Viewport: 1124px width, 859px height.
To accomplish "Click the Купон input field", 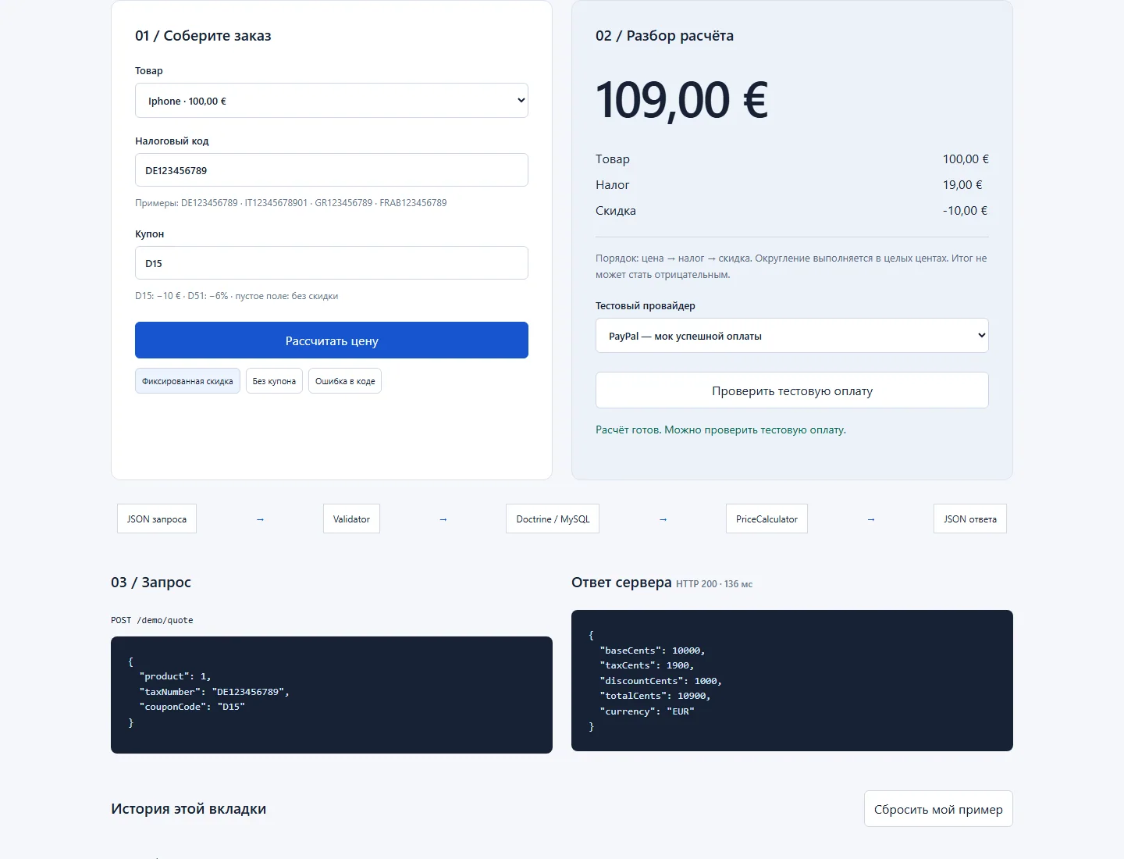I will [x=332, y=263].
